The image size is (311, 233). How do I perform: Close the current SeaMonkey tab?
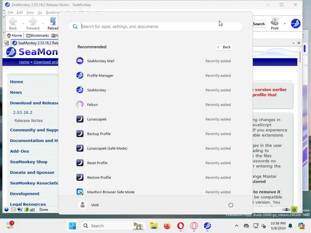point(299,43)
